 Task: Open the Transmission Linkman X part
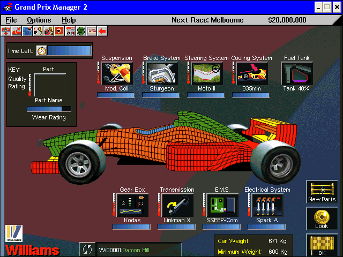pos(177,205)
